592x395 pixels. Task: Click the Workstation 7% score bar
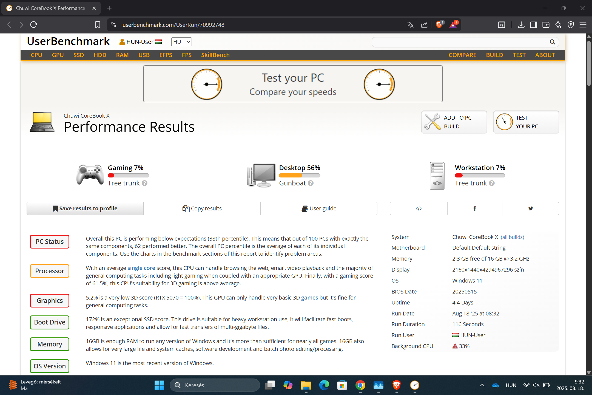(x=480, y=176)
